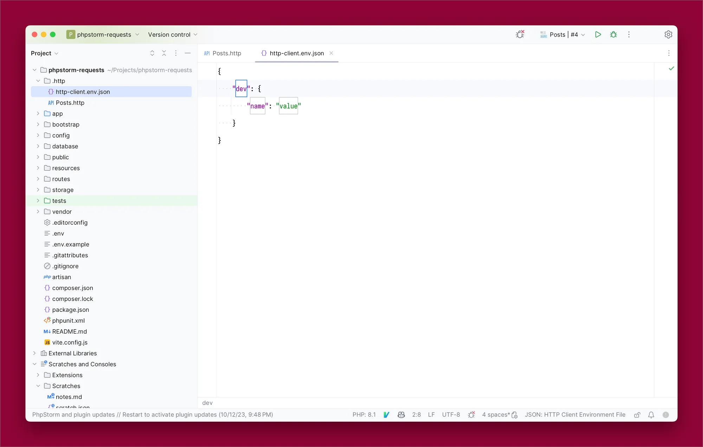Image resolution: width=703 pixels, height=447 pixels.
Task: Click the PHP: 8.1 language level
Action: click(364, 415)
